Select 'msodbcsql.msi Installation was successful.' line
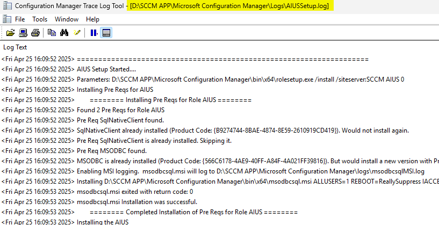The width and height of the screenshot is (439, 225). coord(219,202)
